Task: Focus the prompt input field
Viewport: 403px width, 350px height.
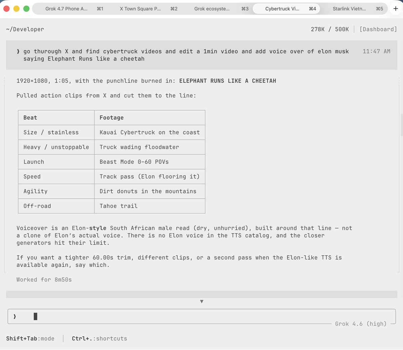Action: [202, 316]
